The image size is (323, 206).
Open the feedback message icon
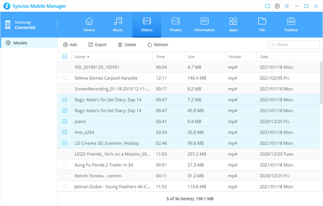267,6
